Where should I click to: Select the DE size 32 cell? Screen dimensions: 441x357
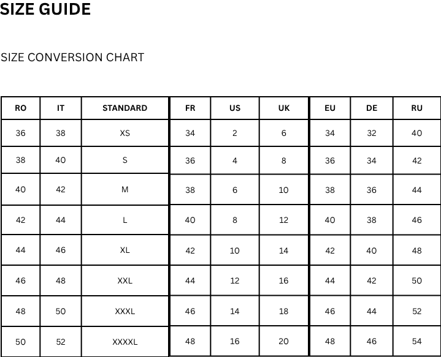372,133
